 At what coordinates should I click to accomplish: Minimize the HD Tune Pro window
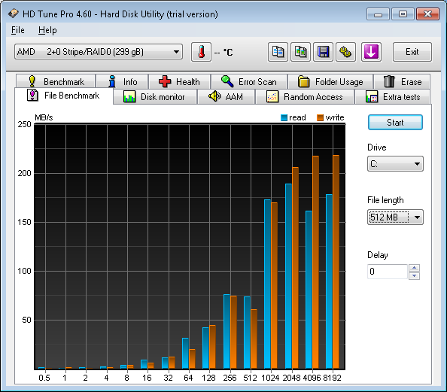click(x=378, y=14)
